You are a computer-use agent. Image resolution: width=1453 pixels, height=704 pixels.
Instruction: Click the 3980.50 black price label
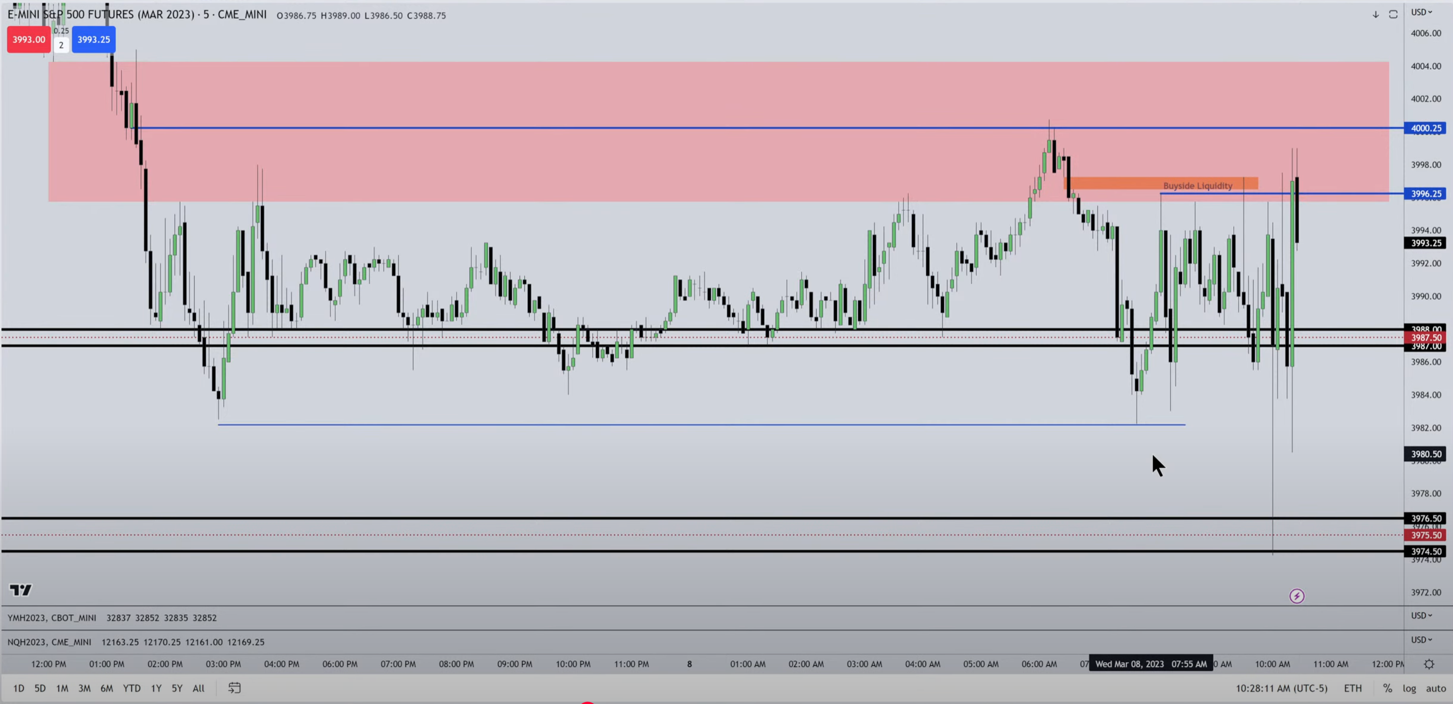tap(1425, 454)
